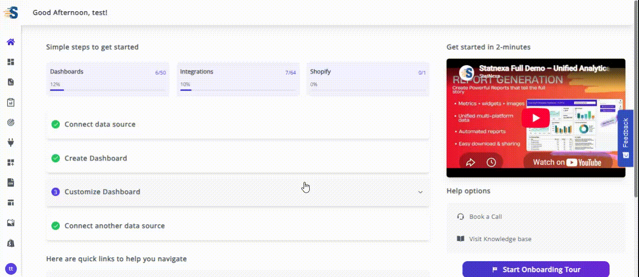Click Watch on YouTube button
Viewport: 639px width, 277px height.
(567, 162)
